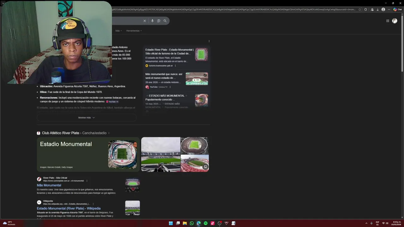The image size is (404, 227).
Task: Show hidden system tray icons
Action: (x=366, y=223)
